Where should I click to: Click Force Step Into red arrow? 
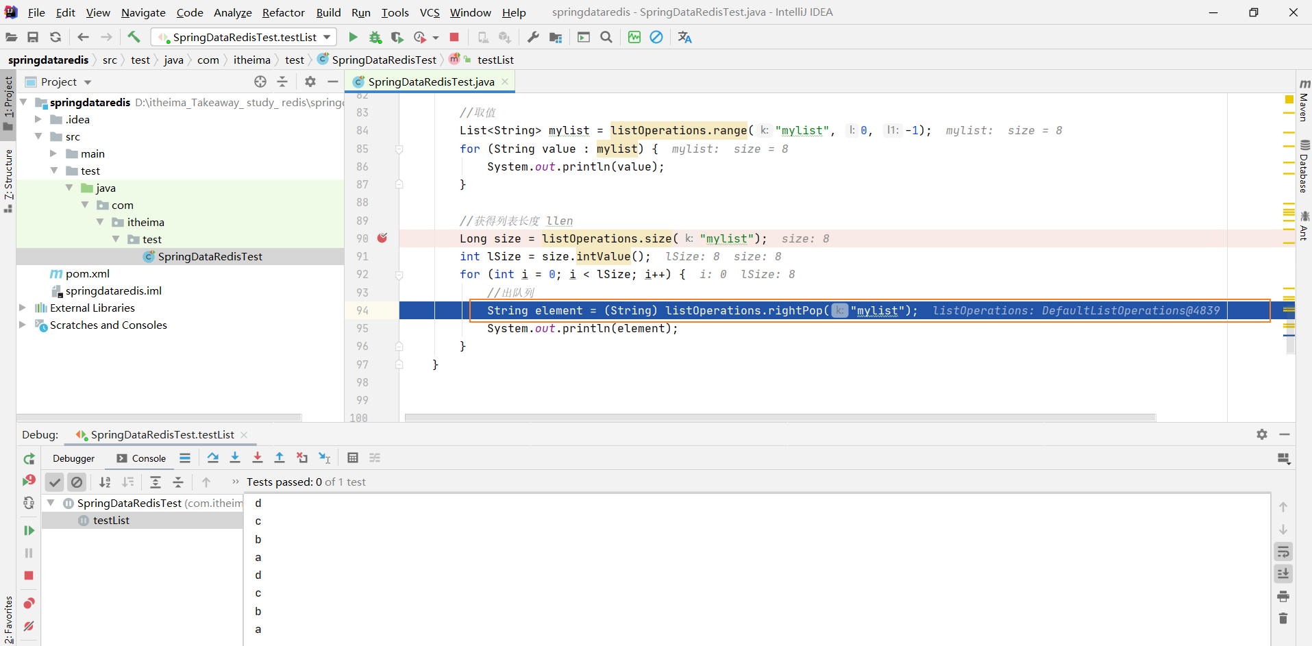point(258,458)
